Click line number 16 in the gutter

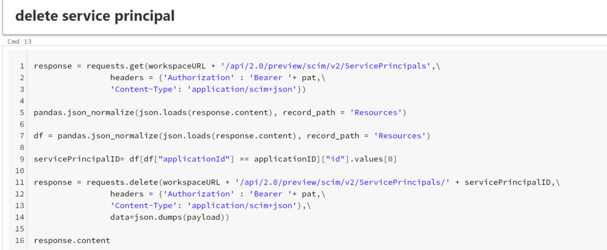pos(20,241)
